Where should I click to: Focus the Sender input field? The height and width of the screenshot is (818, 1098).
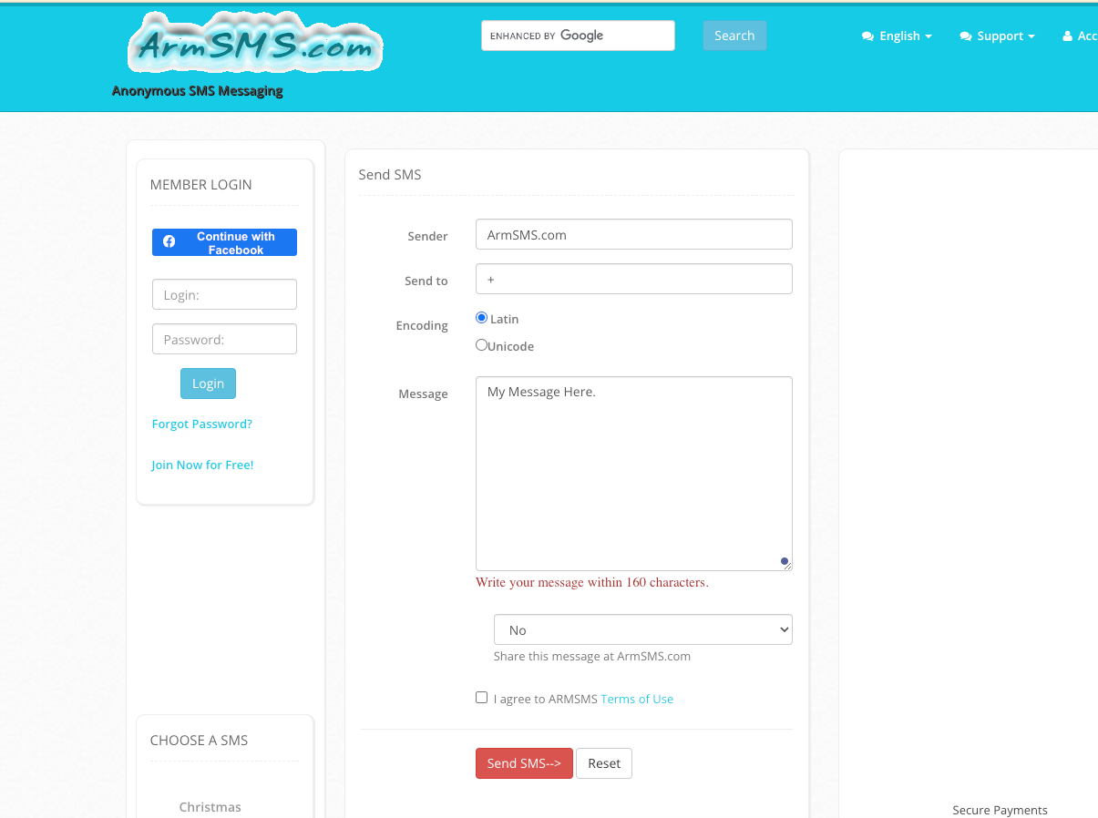click(634, 234)
